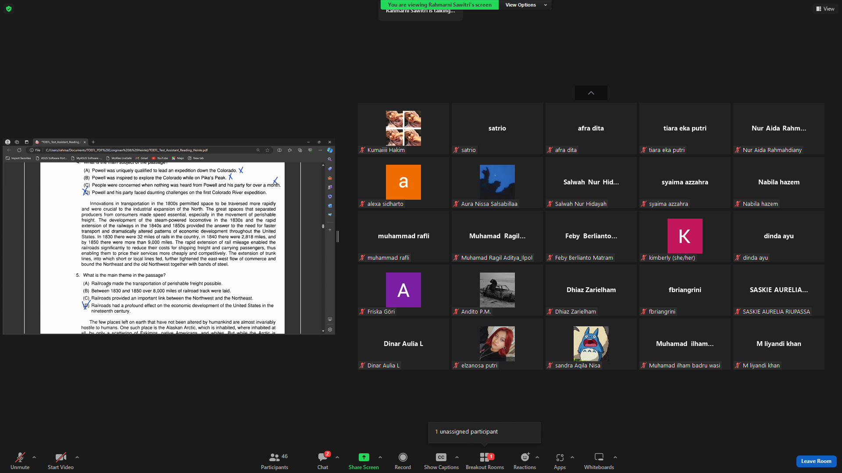Start video with the camera button
The width and height of the screenshot is (842, 473).
(x=61, y=460)
